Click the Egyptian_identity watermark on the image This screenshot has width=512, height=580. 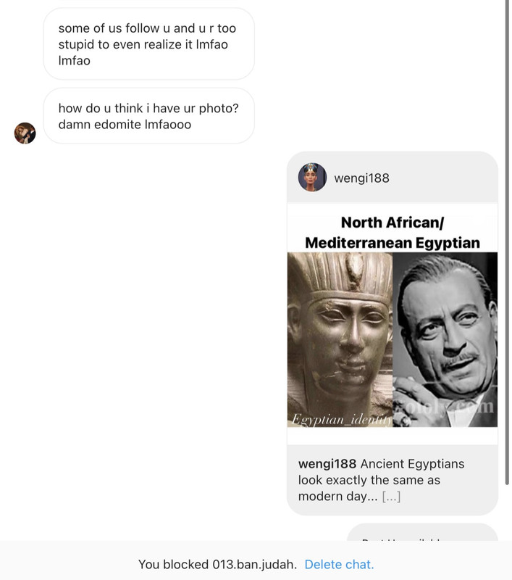[x=342, y=420]
